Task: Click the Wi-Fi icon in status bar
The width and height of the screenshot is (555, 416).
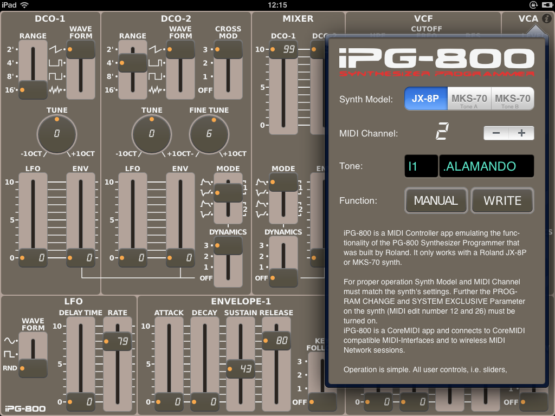Action: pyautogui.click(x=24, y=5)
